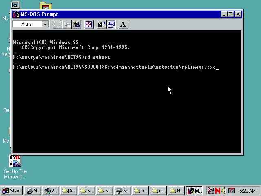Switch to the lowercase 'n..' folder taskbar button
Image resolution: width=261 pixels, height=196 pixels.
(x=140, y=191)
